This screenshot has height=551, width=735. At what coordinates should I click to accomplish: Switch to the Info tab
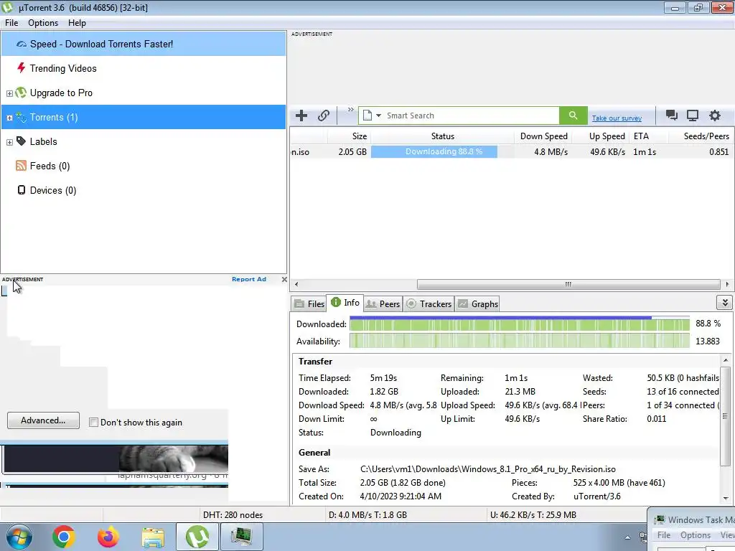coord(345,303)
